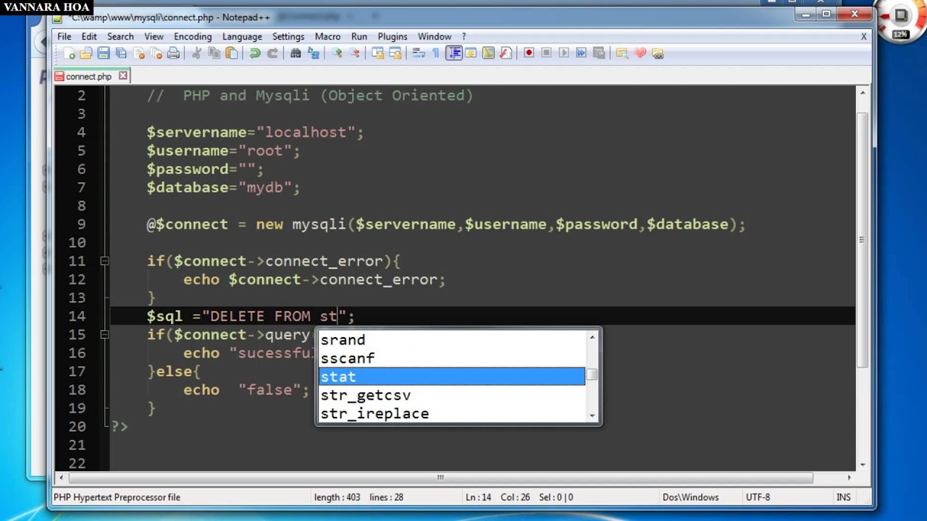
Task: Open the Encoding menu
Action: pos(193,36)
